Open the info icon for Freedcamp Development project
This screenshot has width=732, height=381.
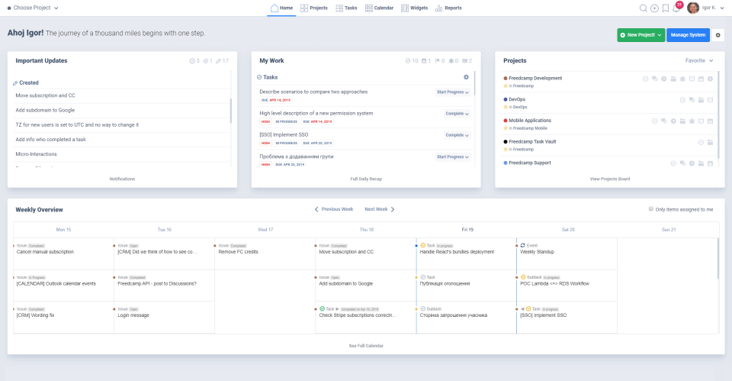tap(710, 79)
